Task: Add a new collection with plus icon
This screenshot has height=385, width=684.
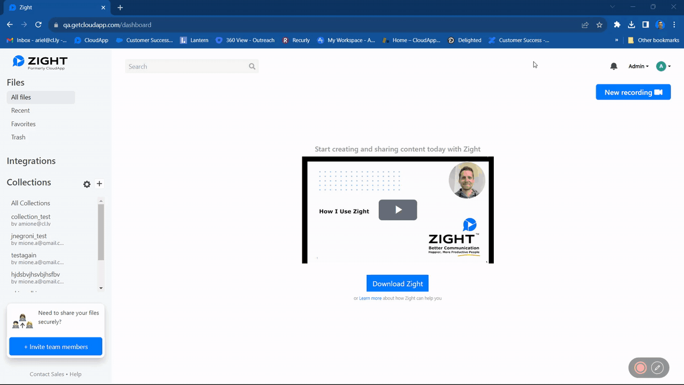Action: pyautogui.click(x=99, y=183)
